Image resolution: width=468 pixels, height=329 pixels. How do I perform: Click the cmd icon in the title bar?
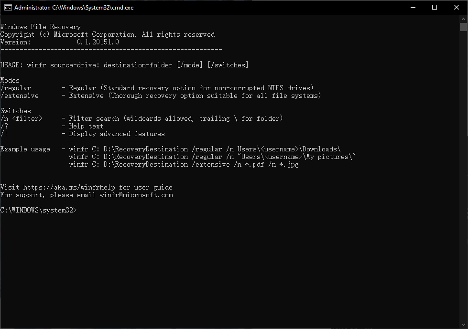coord(7,8)
